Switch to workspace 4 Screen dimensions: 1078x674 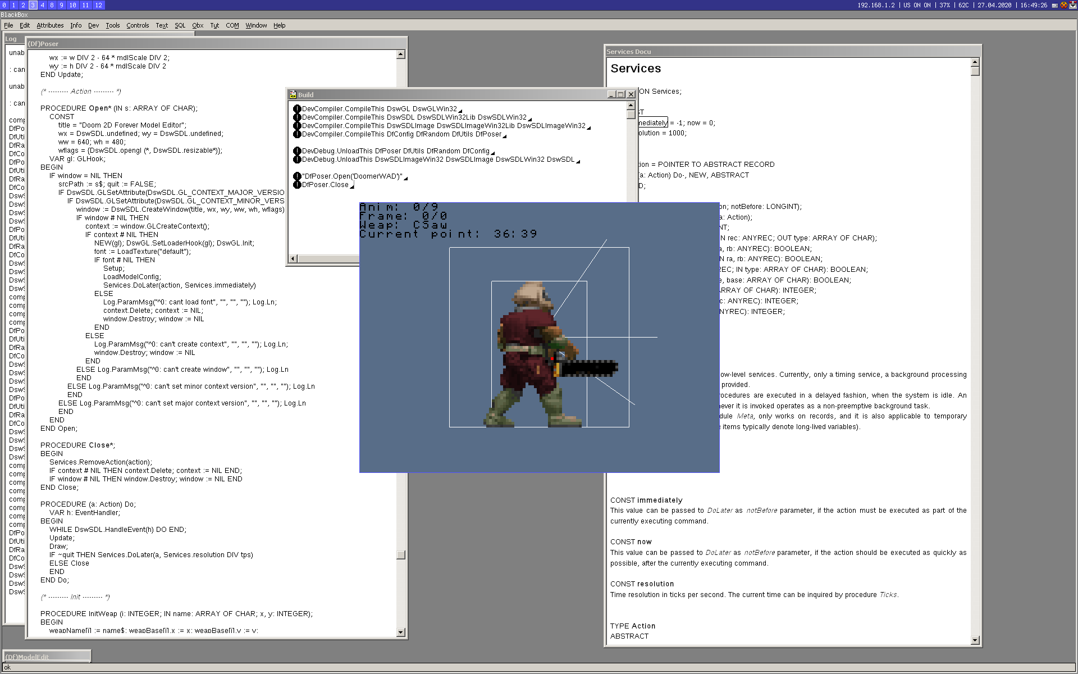42,5
